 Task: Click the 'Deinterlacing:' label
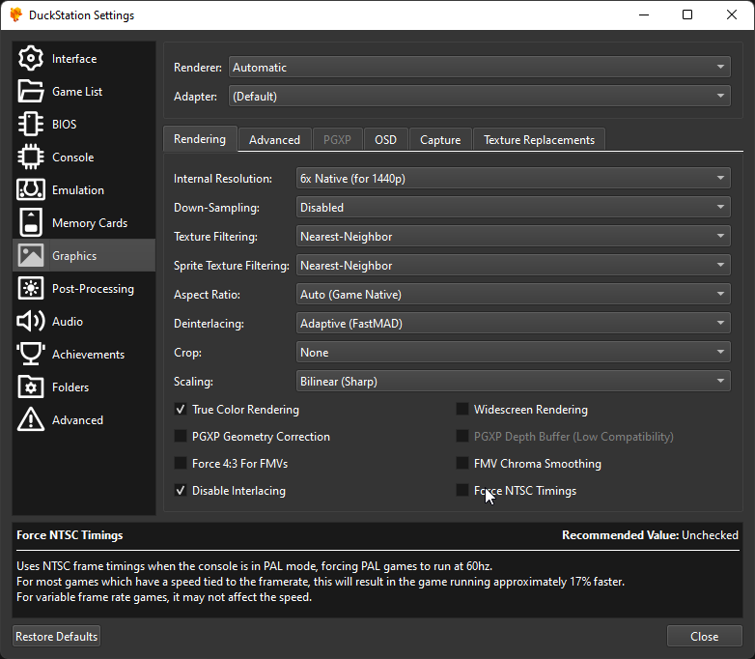(x=209, y=324)
